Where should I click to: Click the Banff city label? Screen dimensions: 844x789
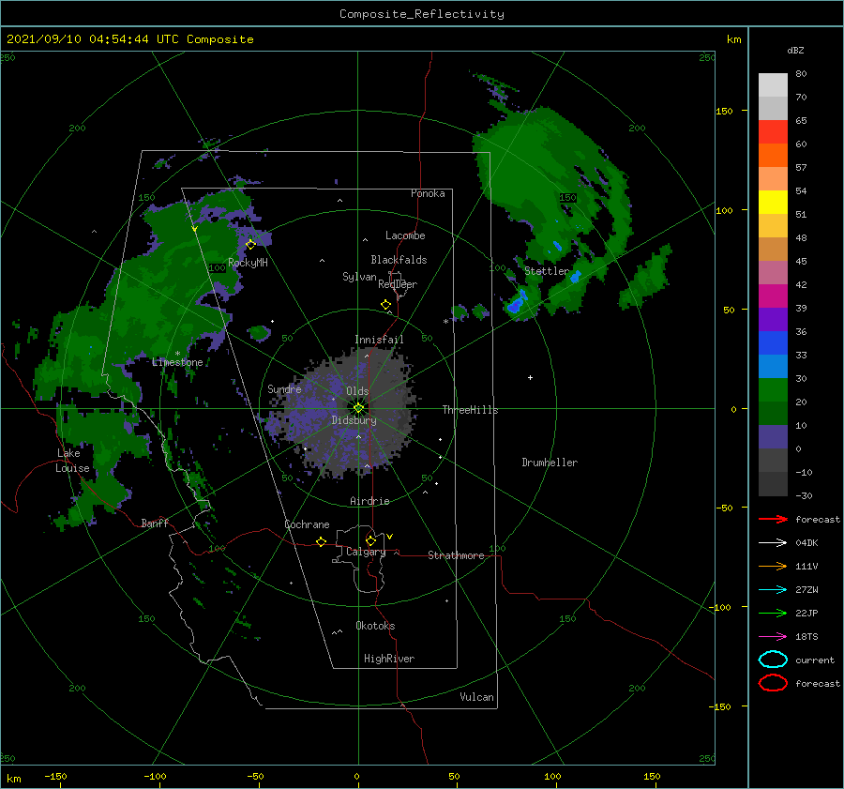155,523
